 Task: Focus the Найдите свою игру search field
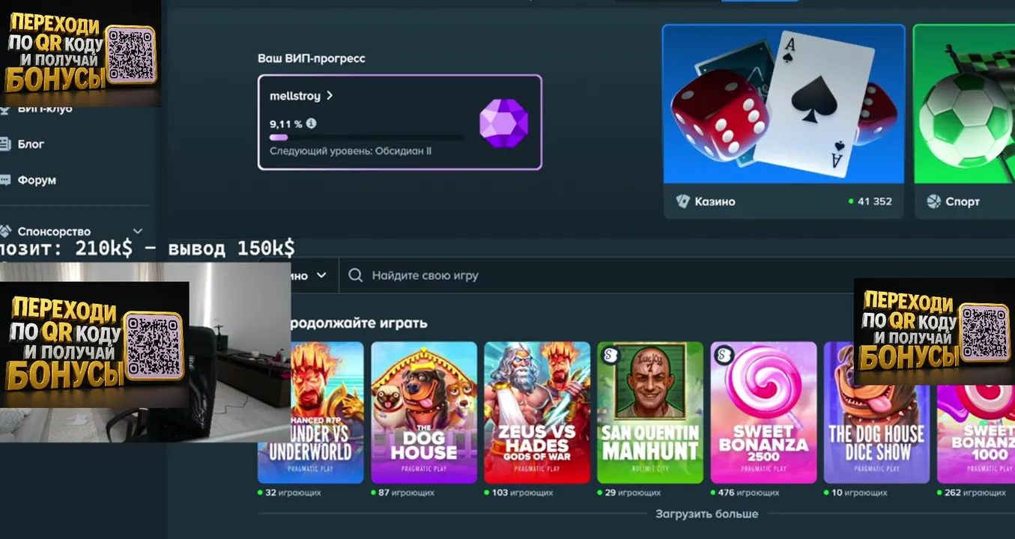[676, 275]
